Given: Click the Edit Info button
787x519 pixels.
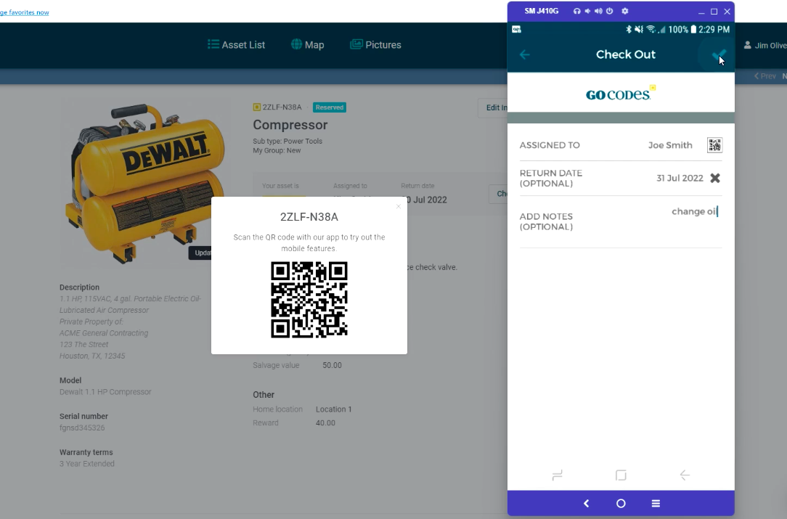Looking at the screenshot, I should 494,107.
